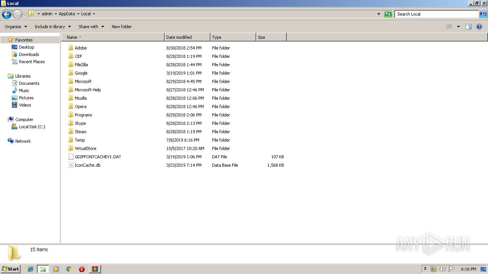Sort by the Type column header
Viewport: 488px width, 274px height.
pos(233,37)
